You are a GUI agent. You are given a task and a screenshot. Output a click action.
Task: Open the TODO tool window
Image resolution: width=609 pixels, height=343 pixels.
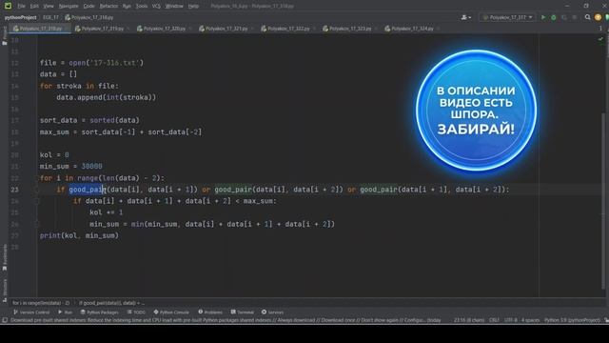point(136,313)
